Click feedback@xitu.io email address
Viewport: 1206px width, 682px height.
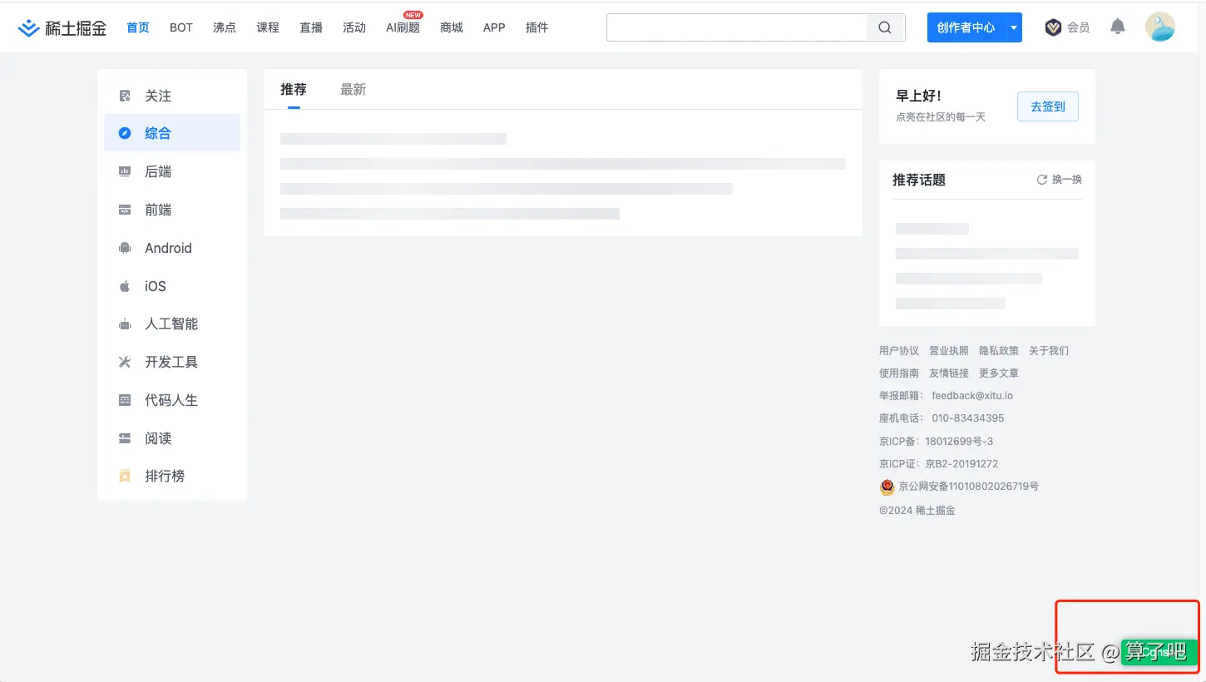tap(972, 396)
